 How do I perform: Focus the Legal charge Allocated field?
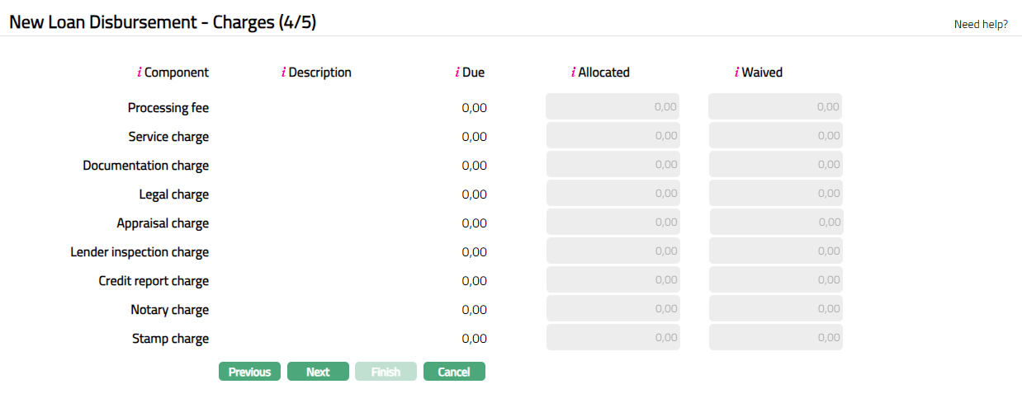613,193
